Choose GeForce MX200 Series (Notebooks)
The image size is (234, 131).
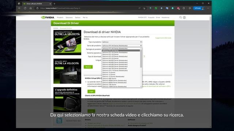point(121,67)
